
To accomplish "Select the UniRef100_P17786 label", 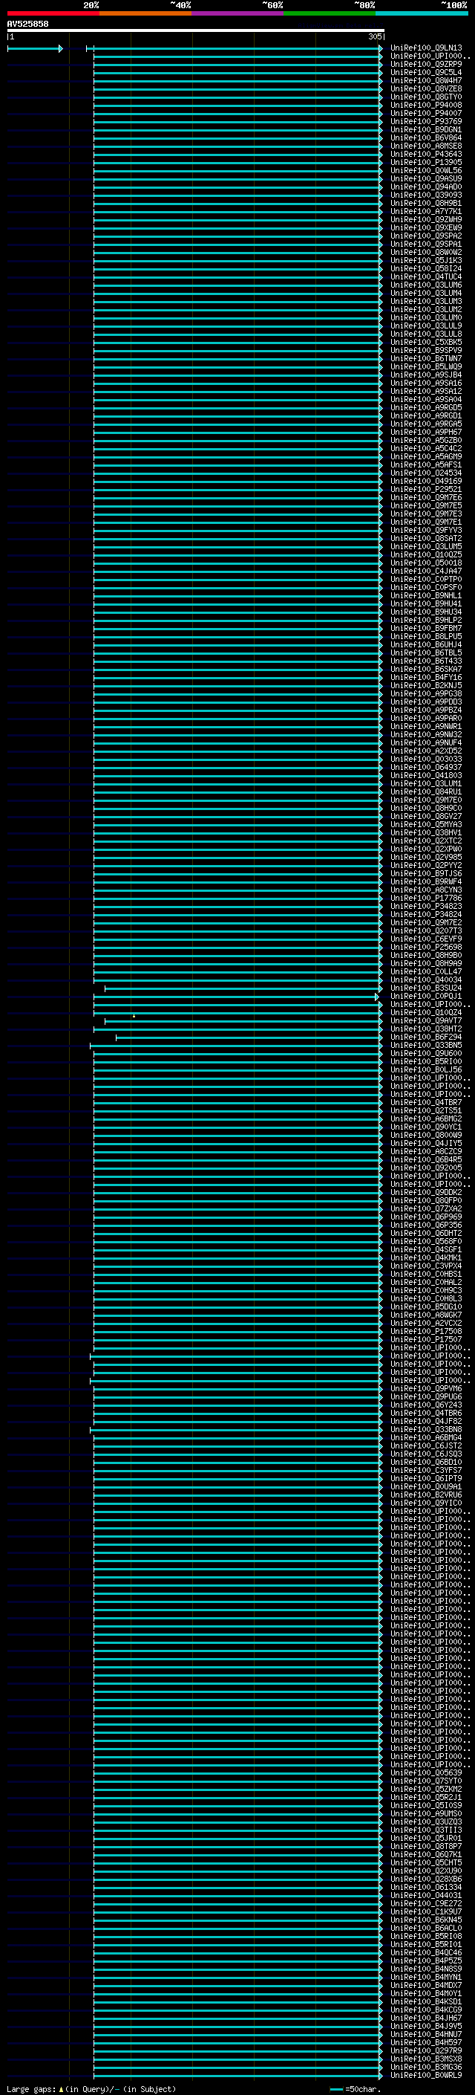I will click(426, 898).
